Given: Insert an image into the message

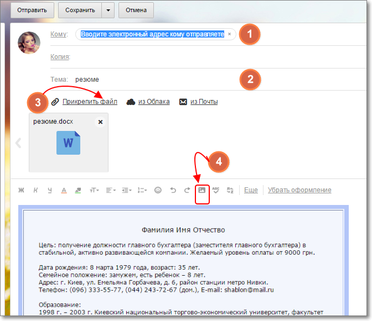Looking at the screenshot, I should click(x=202, y=190).
